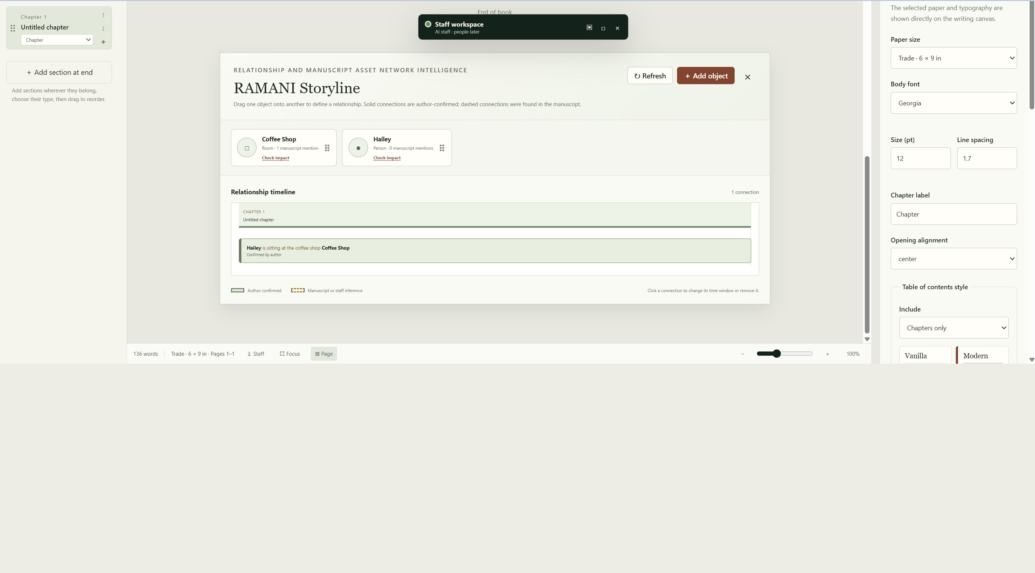The width and height of the screenshot is (1035, 573).
Task: Select the Vanilla contents style
Action: click(925, 355)
